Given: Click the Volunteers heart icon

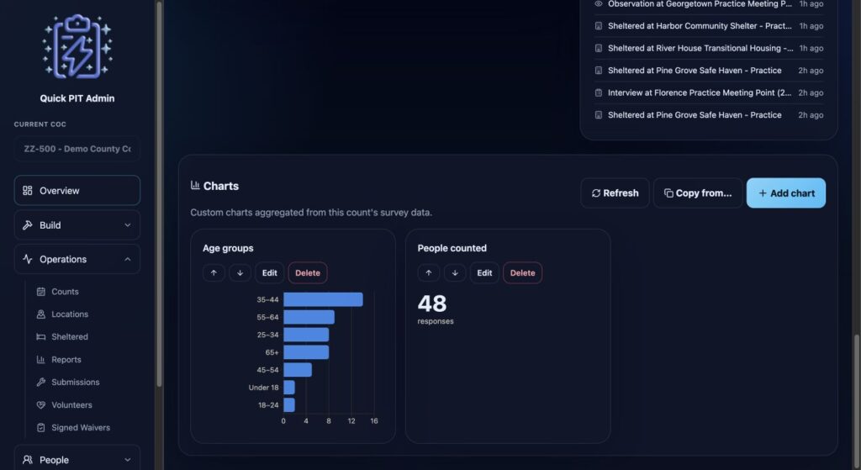Looking at the screenshot, I should click(40, 404).
